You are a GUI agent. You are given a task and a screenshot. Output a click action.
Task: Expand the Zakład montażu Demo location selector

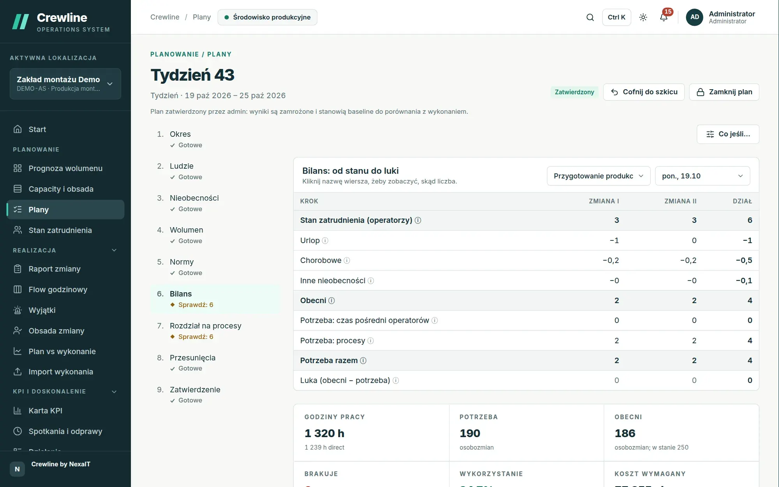[x=65, y=84]
